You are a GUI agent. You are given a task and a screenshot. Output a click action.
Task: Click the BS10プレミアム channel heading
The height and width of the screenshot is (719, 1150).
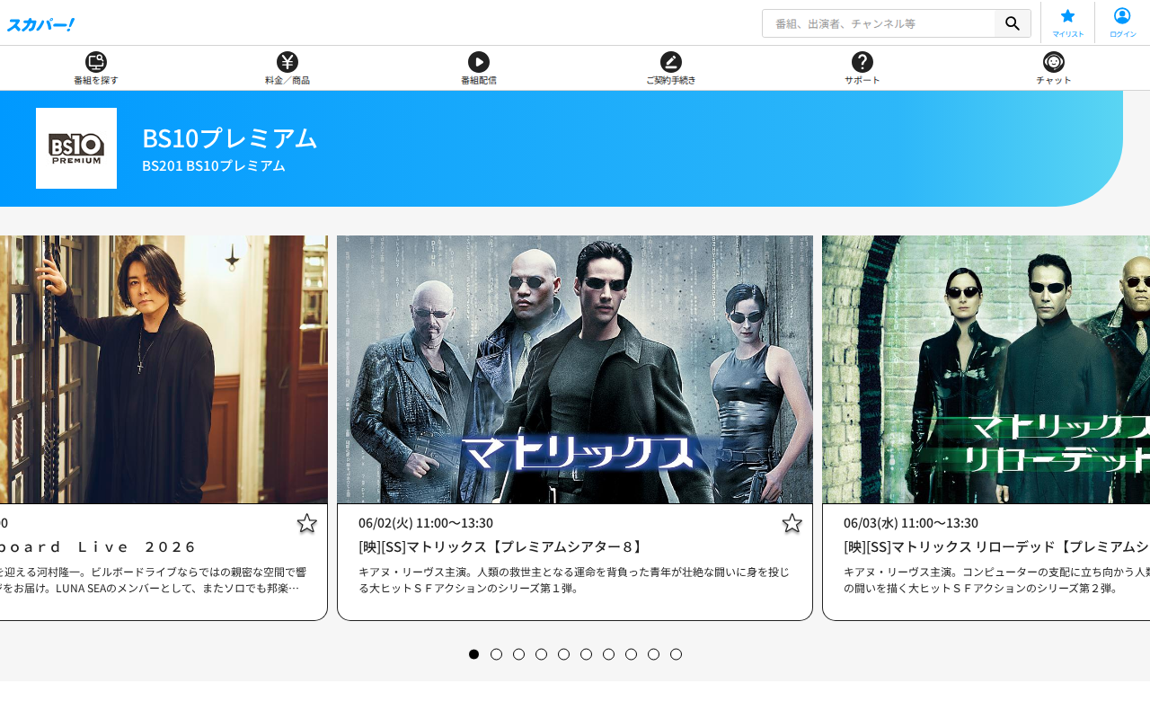230,138
